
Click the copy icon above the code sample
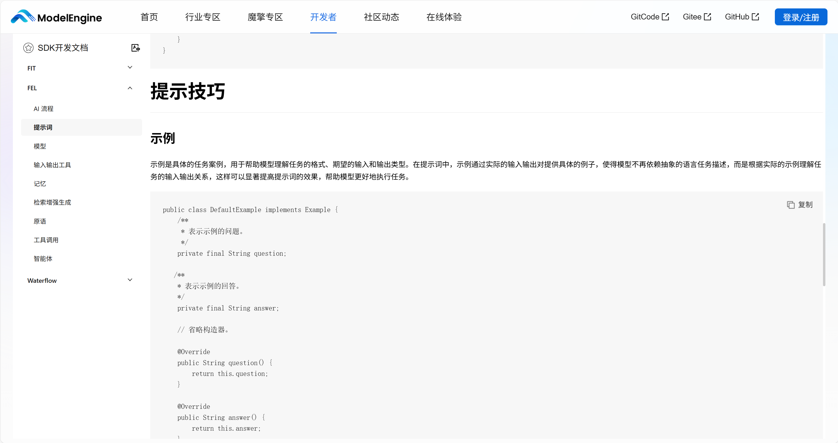click(x=791, y=205)
